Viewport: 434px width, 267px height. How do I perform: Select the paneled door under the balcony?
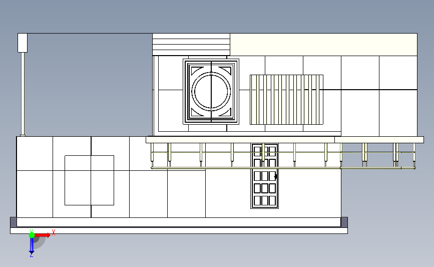(x=265, y=176)
